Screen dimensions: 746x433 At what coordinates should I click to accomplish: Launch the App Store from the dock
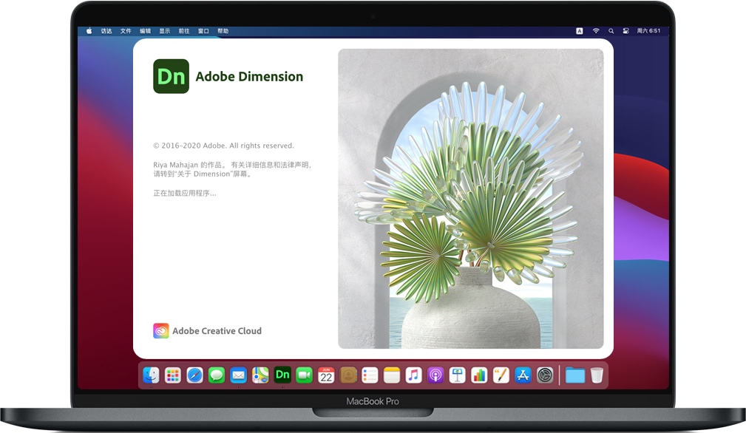pyautogui.click(x=523, y=375)
